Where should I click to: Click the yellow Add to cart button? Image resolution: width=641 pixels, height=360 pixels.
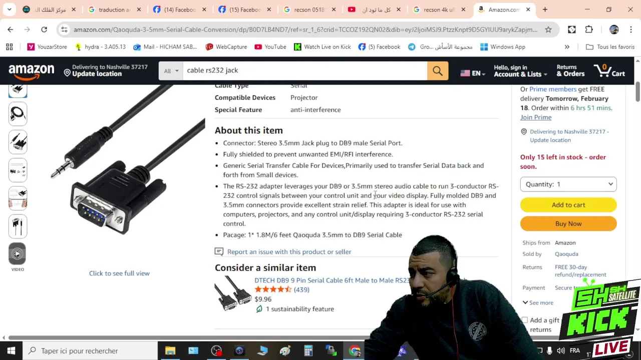click(568, 204)
